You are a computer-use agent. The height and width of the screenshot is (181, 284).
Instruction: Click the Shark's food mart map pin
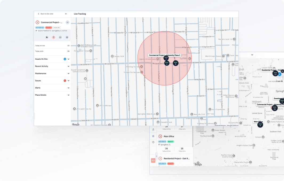pyautogui.click(x=201, y=118)
